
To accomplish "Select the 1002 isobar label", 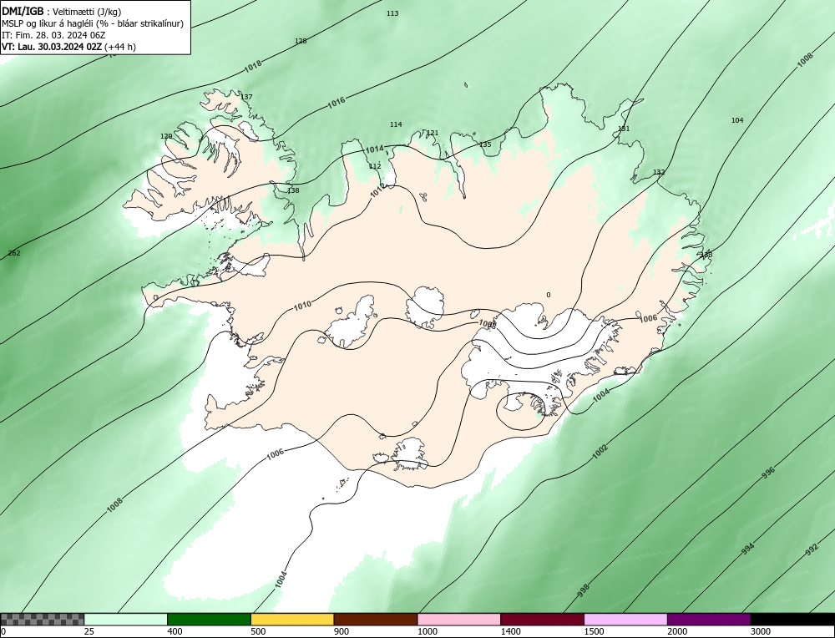I will point(600,452).
